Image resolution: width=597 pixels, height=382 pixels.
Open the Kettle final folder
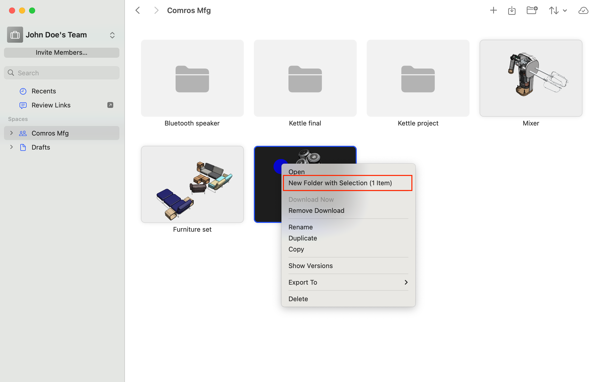pyautogui.click(x=305, y=78)
